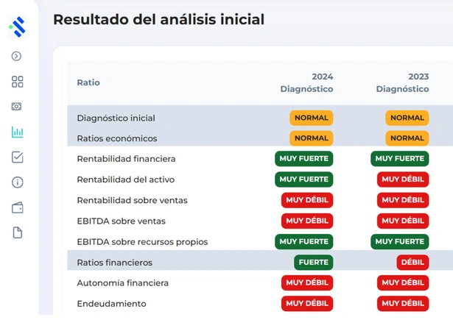
Task: Select the Ratios económicos group row
Action: tap(116, 139)
